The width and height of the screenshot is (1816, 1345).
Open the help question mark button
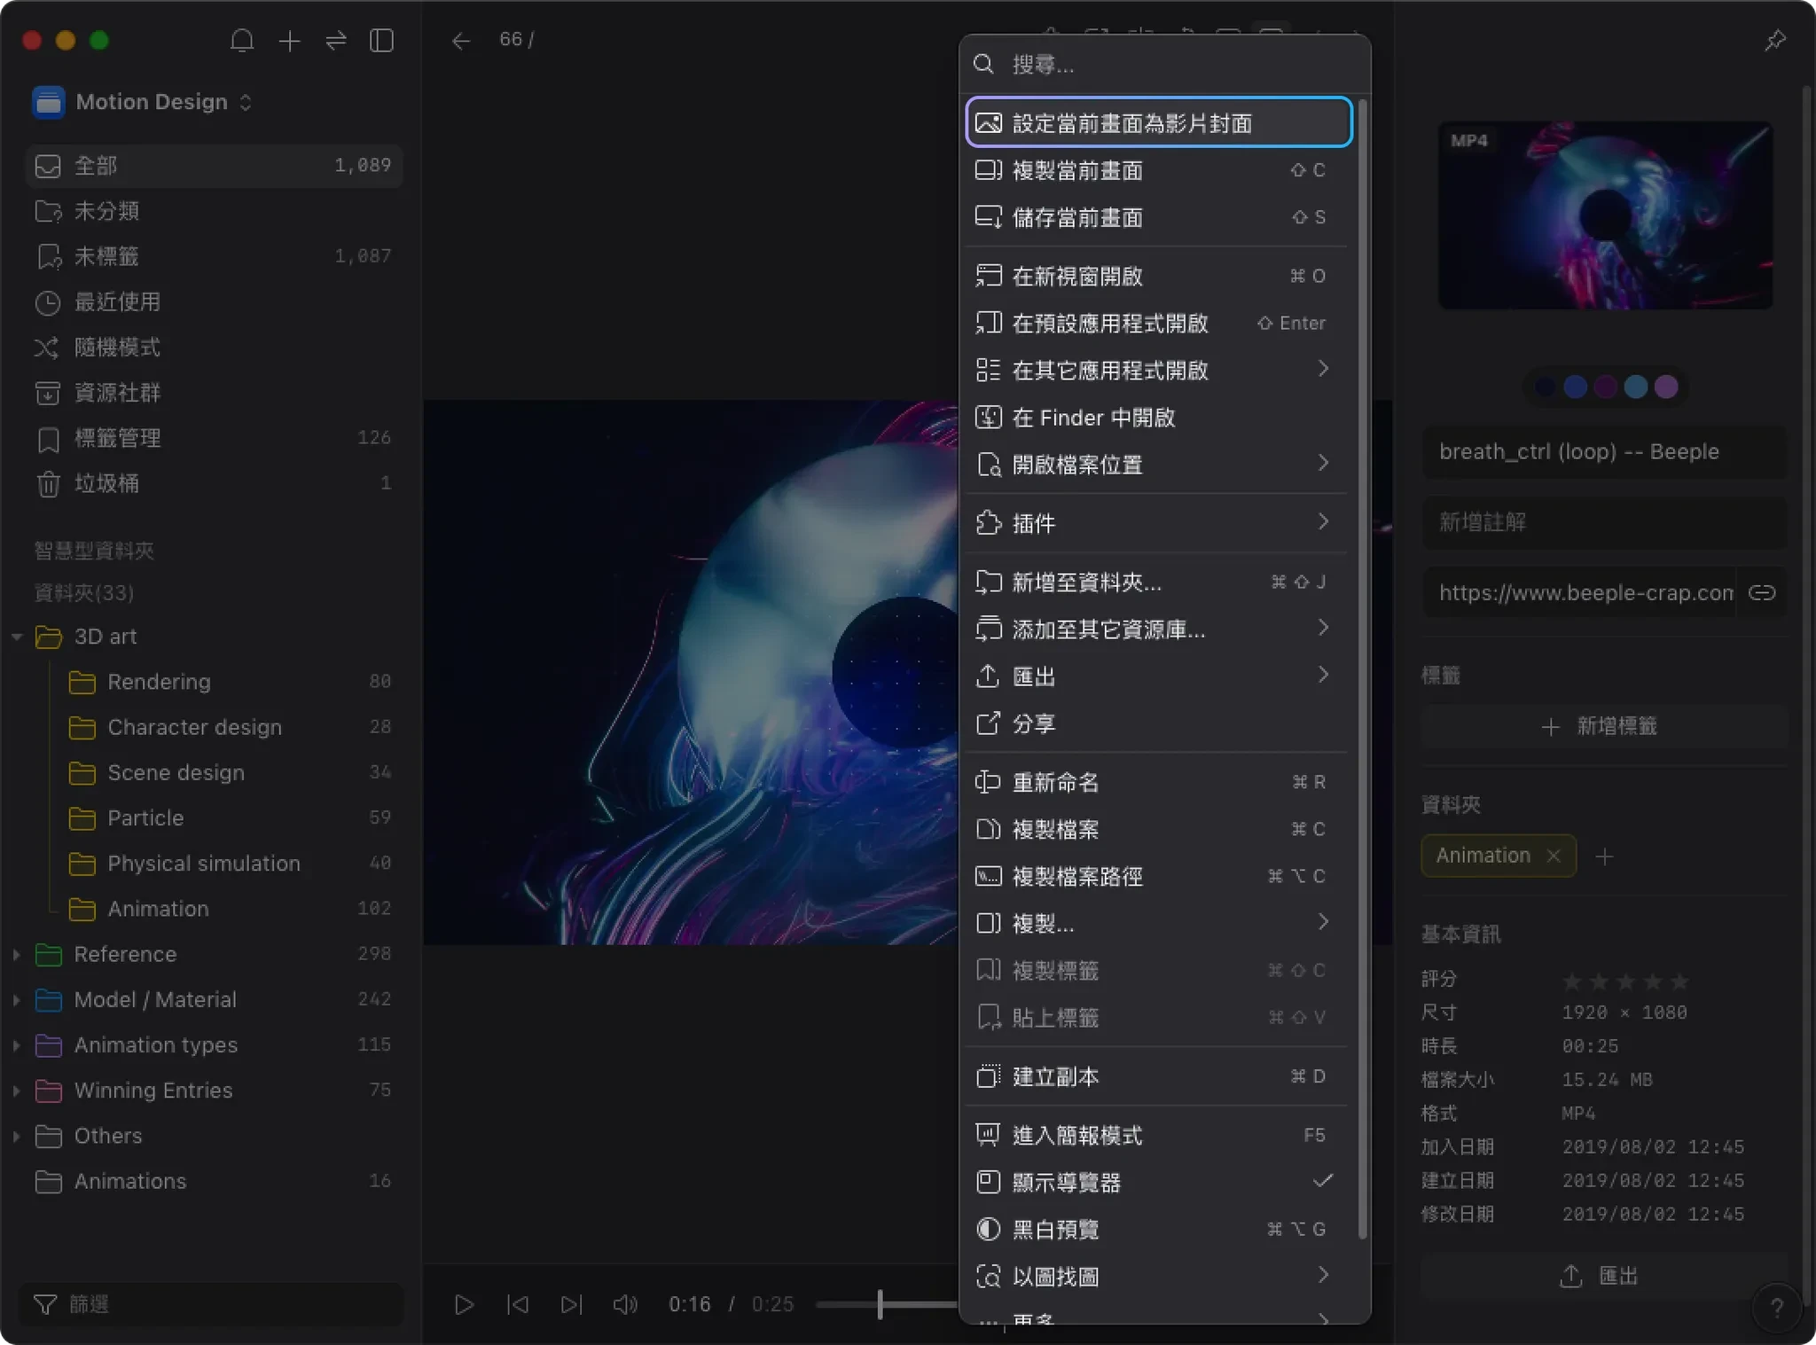[1776, 1308]
